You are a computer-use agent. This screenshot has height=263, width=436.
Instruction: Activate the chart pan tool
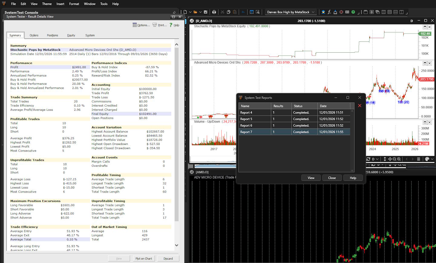point(390,159)
